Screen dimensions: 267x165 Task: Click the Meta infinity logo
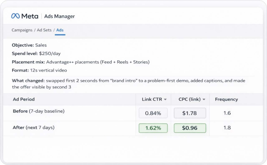[x=15, y=16]
